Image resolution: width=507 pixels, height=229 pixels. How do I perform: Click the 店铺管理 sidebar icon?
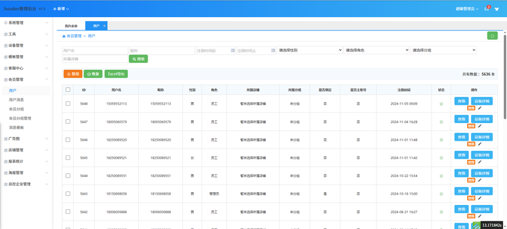pyautogui.click(x=6, y=150)
